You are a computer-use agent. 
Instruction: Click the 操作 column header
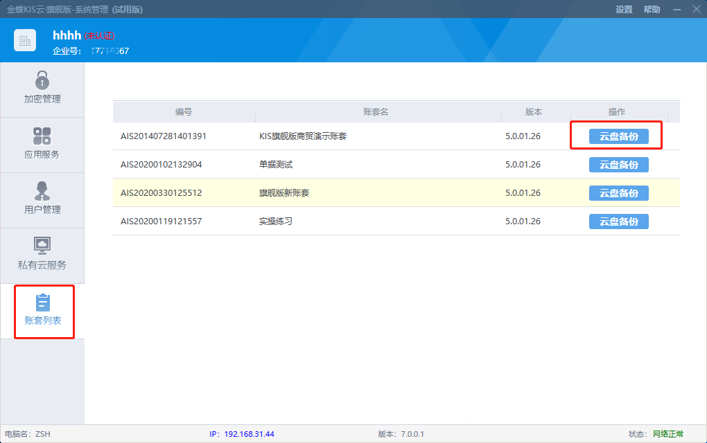[619, 111]
